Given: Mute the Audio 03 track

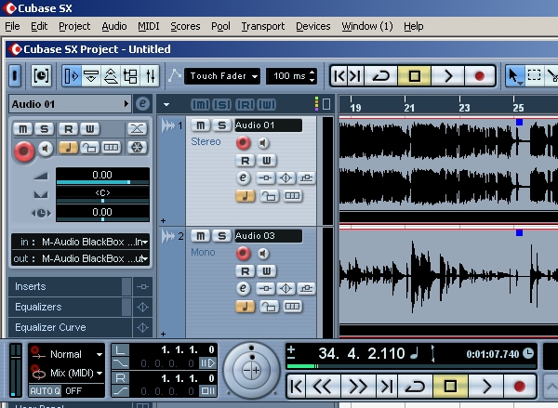Looking at the screenshot, I should pyautogui.click(x=201, y=236).
